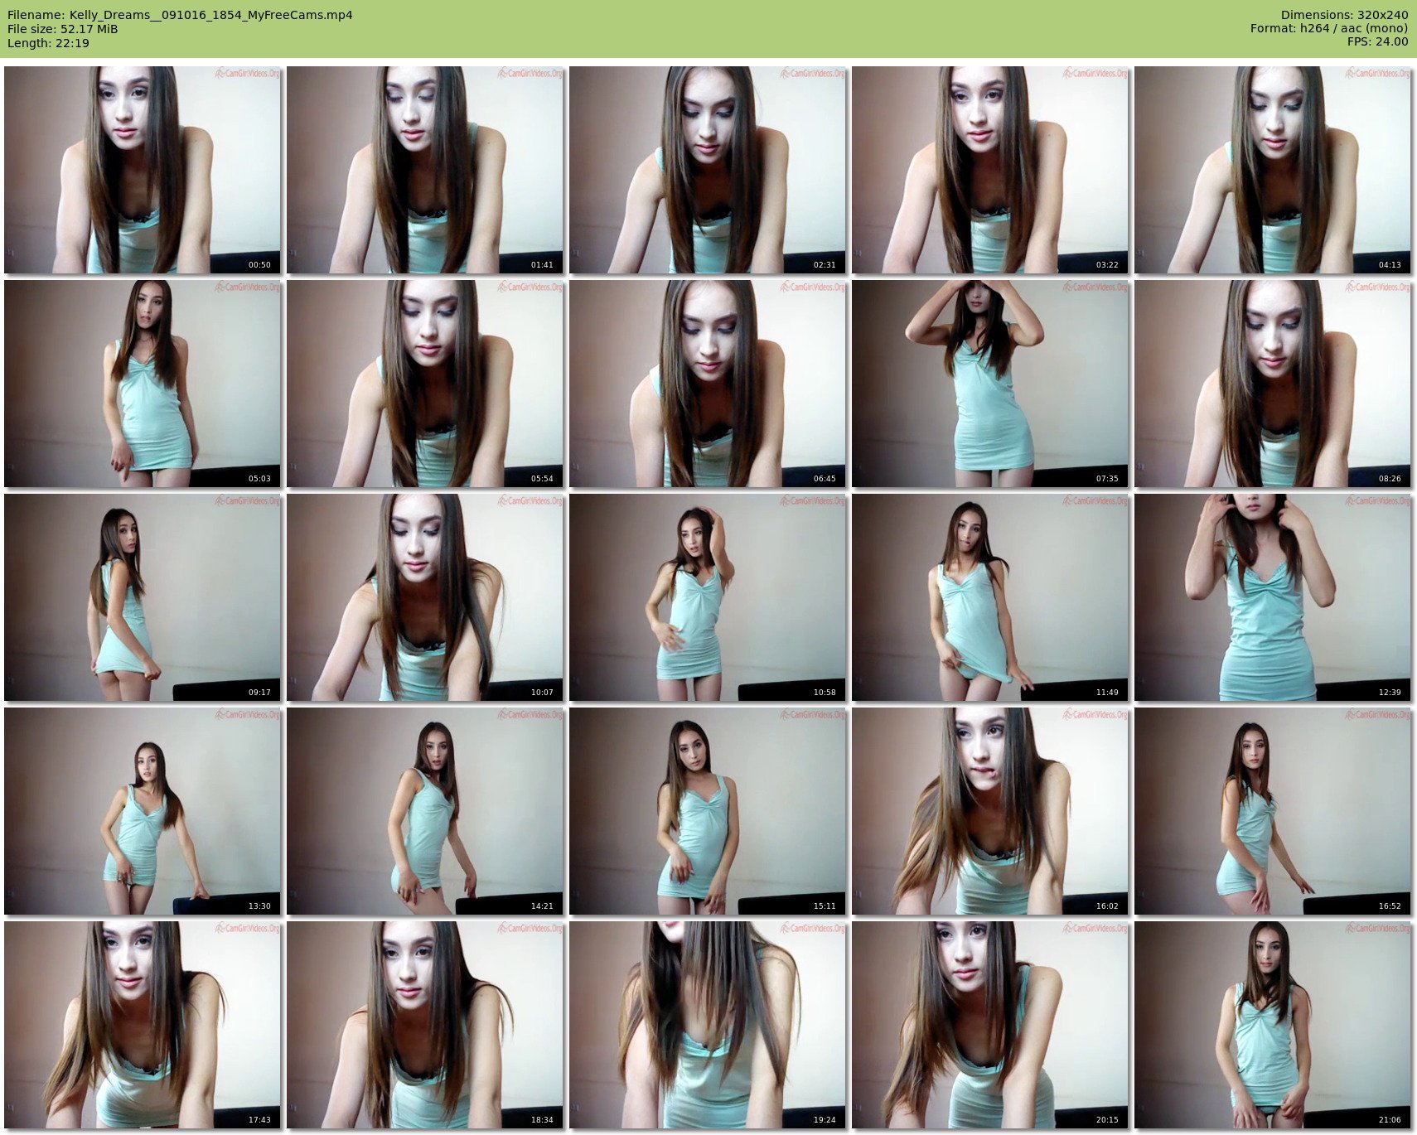The width and height of the screenshot is (1417, 1135).
Task: Select the frame timestamped 15:11
Action: coord(708,811)
